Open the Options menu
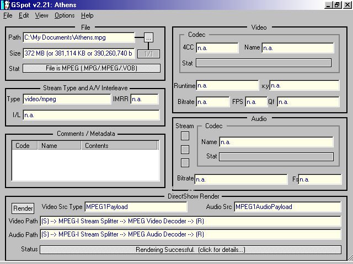The image size is (353, 264). pyautogui.click(x=65, y=15)
